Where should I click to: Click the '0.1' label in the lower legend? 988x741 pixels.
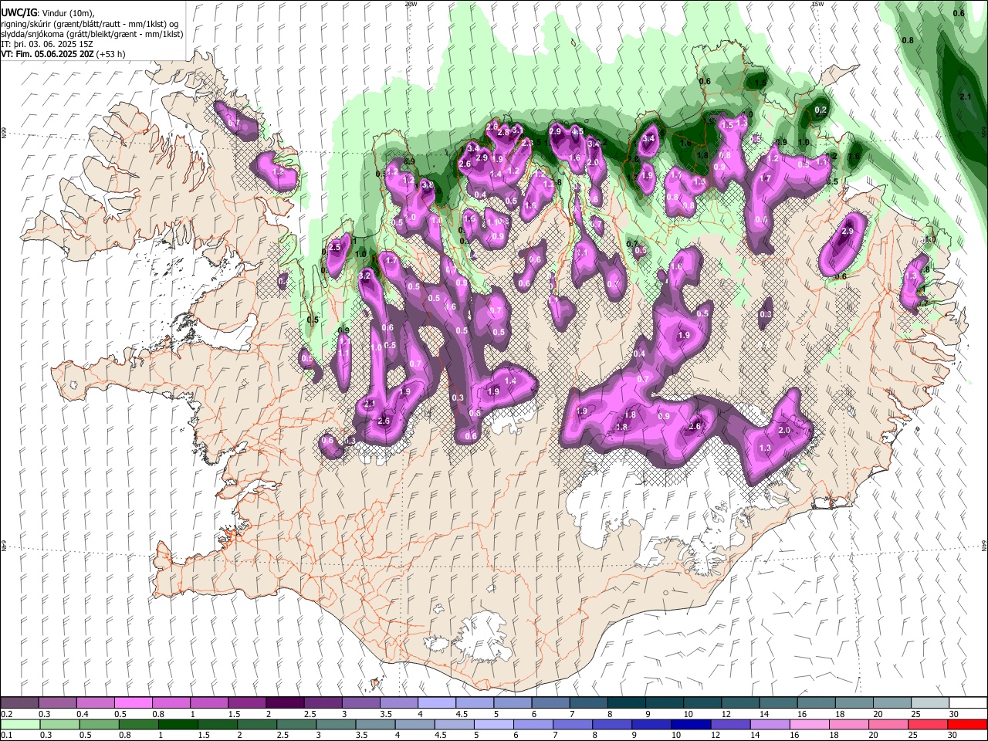click(6, 735)
